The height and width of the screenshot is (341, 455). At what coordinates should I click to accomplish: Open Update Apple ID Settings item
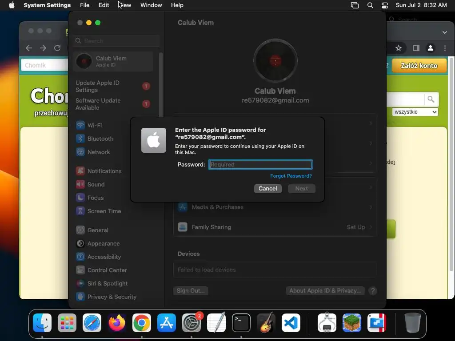pyautogui.click(x=113, y=86)
